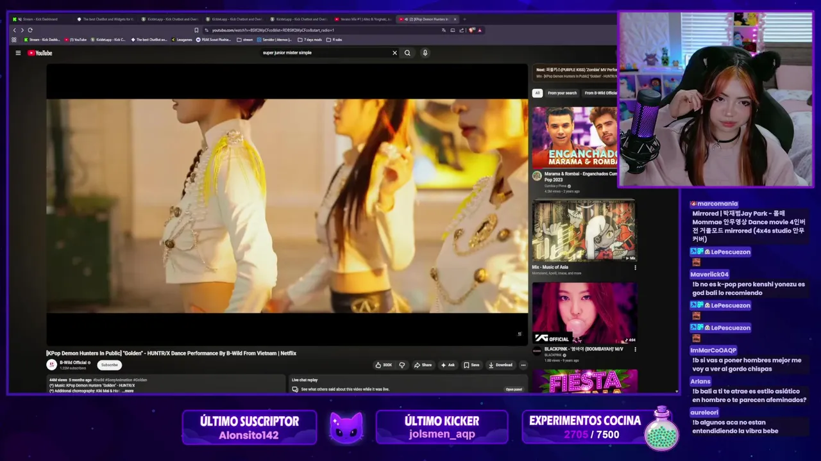Open B-Wild Official channel avatar
821x461 pixels.
tap(52, 364)
